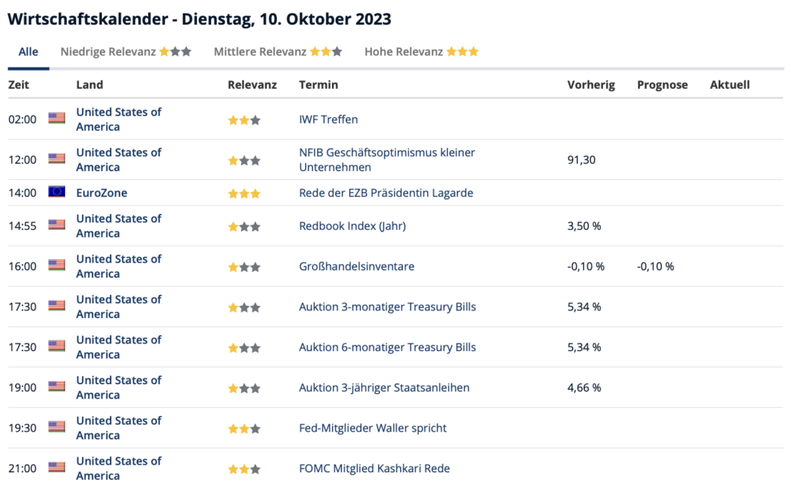Screen dimensions: 790x486
Task: Click the US flag in 19:00 row
Action: pos(57,386)
